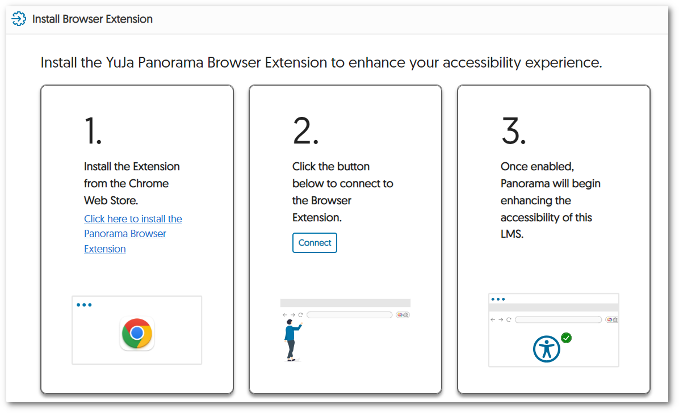The image size is (679, 413).
Task: Click the address bar in step 3 illustration
Action: (x=558, y=320)
